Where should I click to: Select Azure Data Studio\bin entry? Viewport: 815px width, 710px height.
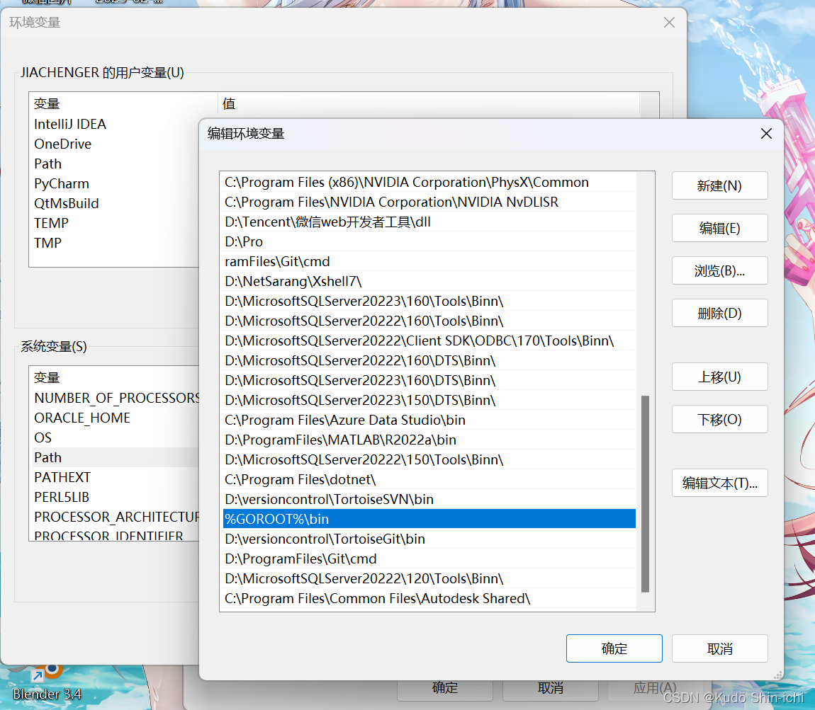coord(429,420)
